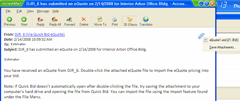Screen dimensions: 240x101
Task: Choose Reply All in toolbar
Action: coord(55,21)
